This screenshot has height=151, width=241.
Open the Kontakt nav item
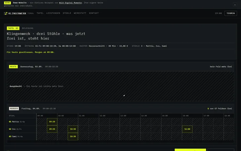(94, 13)
